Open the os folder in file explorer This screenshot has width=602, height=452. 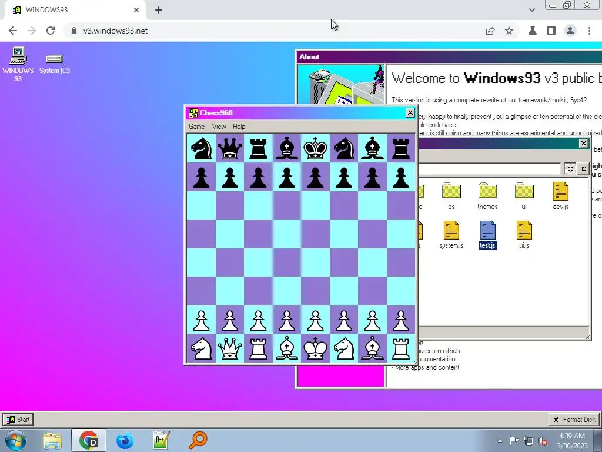(x=451, y=196)
